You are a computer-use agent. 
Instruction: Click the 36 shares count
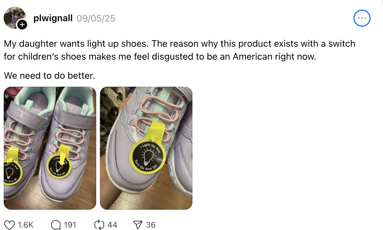tap(150, 225)
